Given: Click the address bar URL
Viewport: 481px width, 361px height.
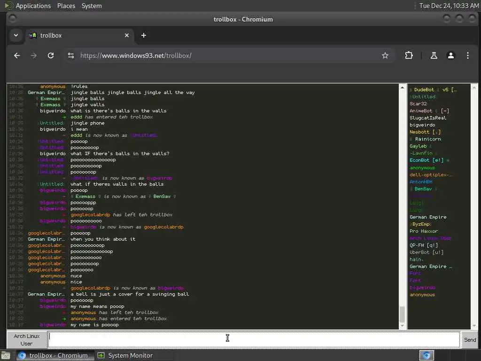Looking at the screenshot, I should click(x=136, y=55).
